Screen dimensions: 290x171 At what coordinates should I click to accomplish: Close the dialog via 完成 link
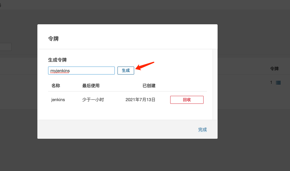(202, 130)
